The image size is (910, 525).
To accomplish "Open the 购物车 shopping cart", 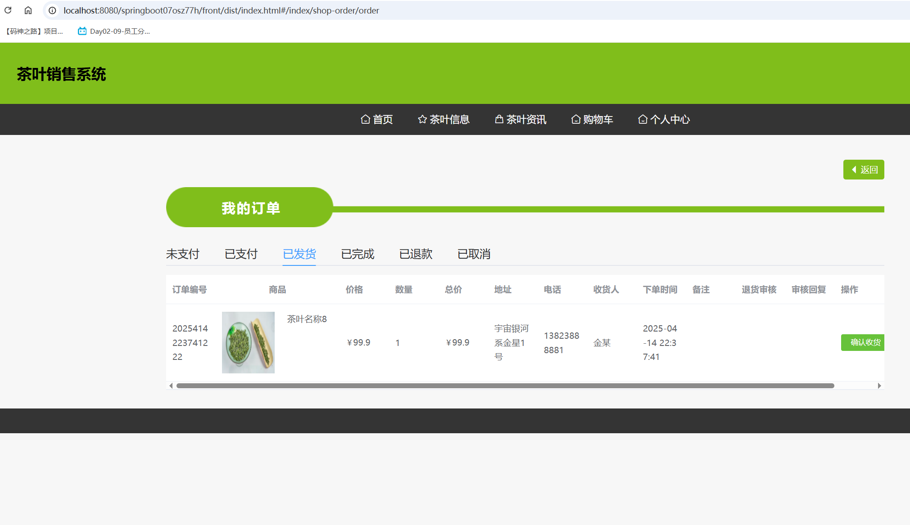I will [x=592, y=120].
